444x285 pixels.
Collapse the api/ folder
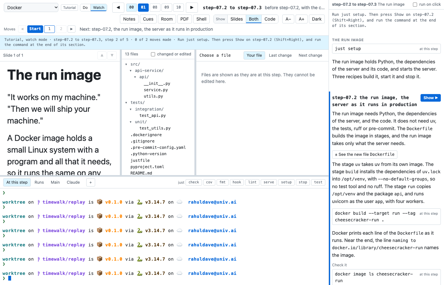tap(135, 77)
